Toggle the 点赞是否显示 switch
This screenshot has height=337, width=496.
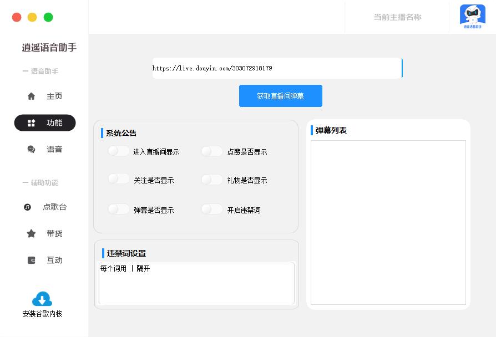coord(212,151)
